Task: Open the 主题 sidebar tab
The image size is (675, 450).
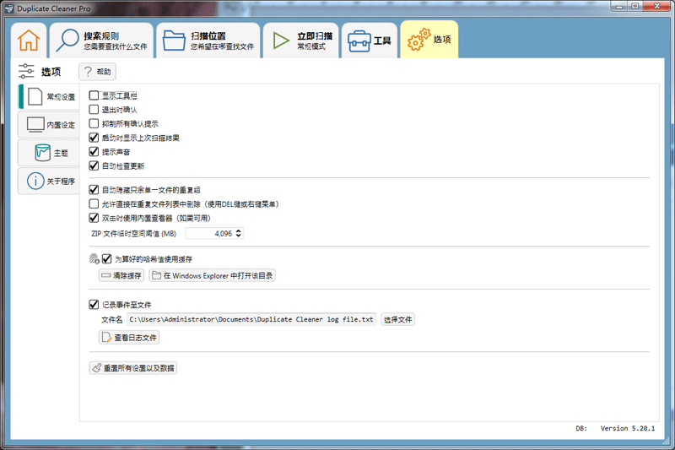Action: (49, 153)
